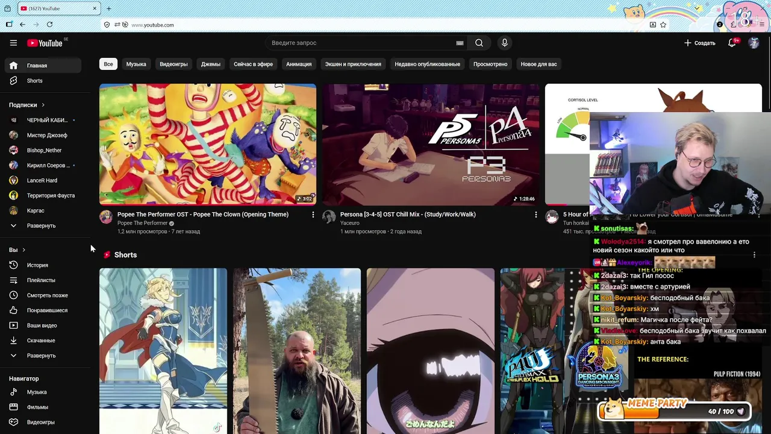
Task: Click the YouTube logo
Action: click(x=45, y=43)
